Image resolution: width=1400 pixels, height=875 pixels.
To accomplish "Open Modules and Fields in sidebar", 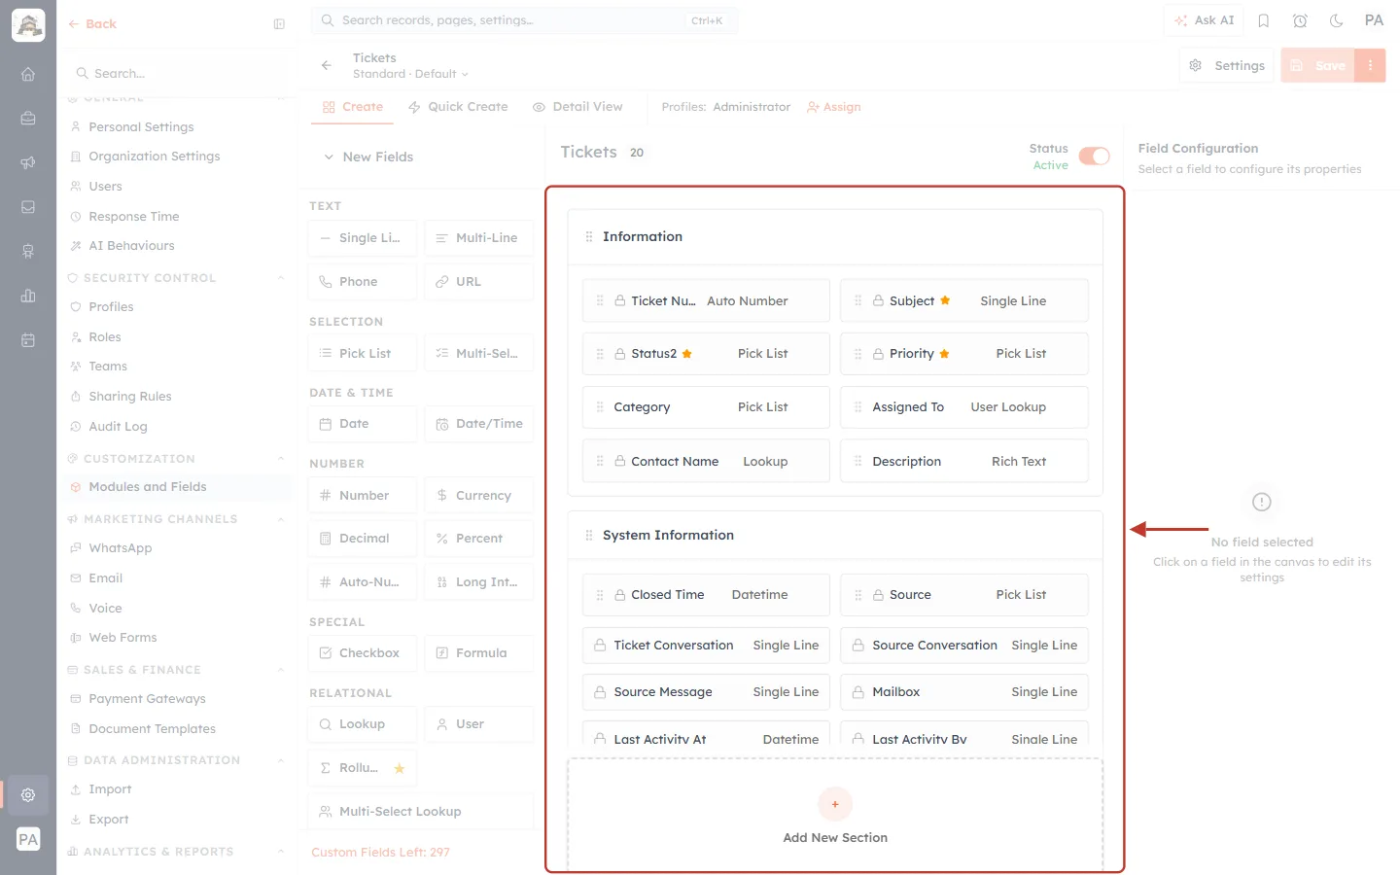I will 148,487.
